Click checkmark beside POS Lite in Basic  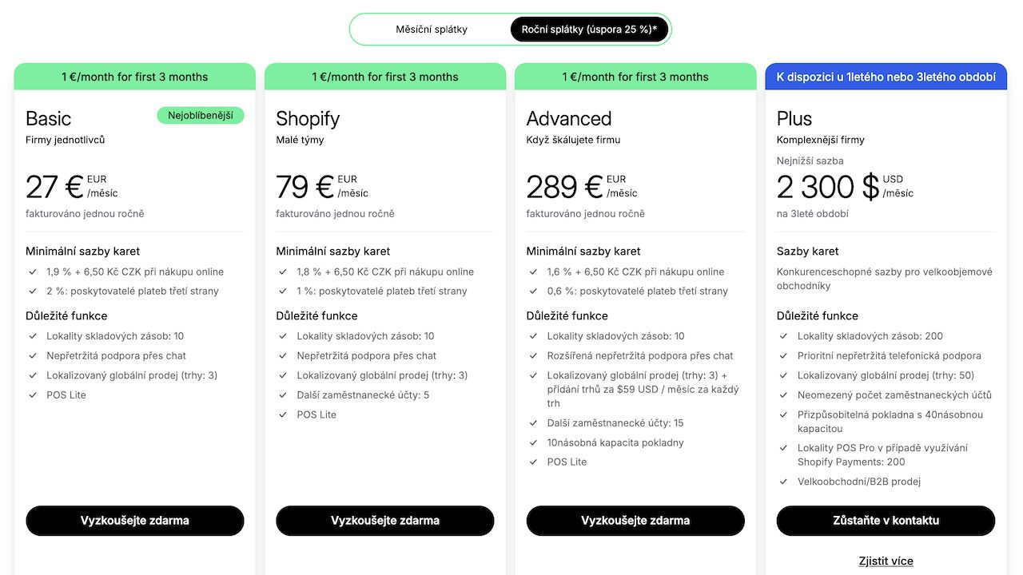coord(33,395)
